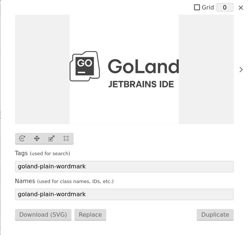The width and height of the screenshot is (248, 235).
Task: Focus the Grid size number field
Action: (x=225, y=7)
